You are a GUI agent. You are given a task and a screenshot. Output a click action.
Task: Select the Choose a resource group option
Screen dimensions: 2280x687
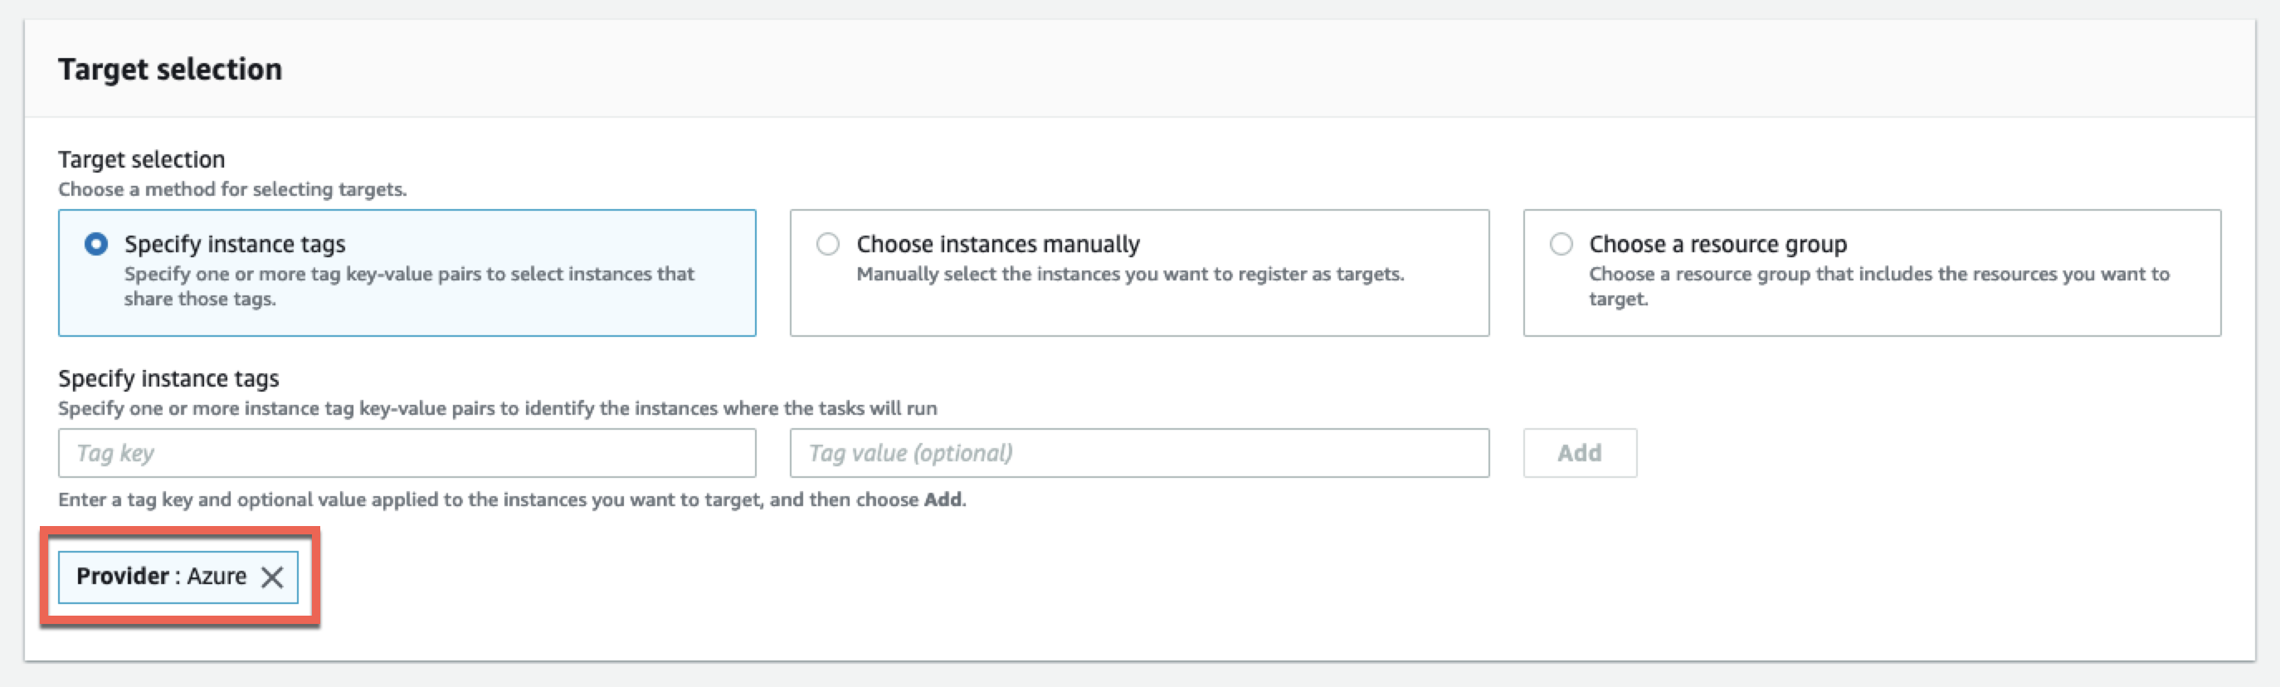click(1561, 242)
